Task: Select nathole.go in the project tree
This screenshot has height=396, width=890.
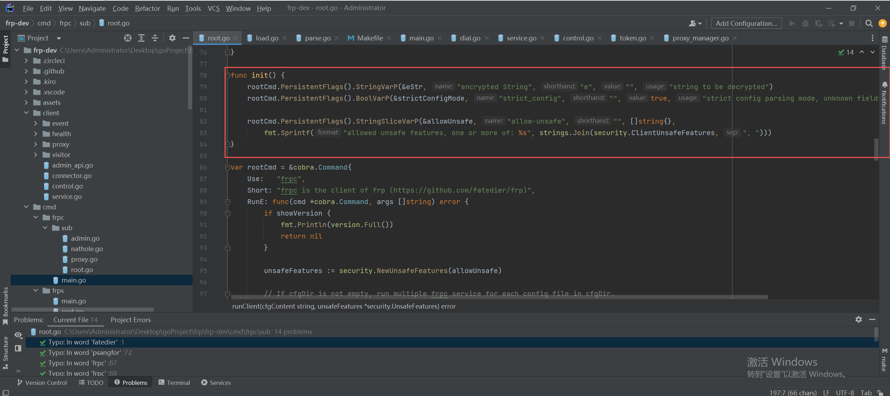Action: tap(87, 249)
